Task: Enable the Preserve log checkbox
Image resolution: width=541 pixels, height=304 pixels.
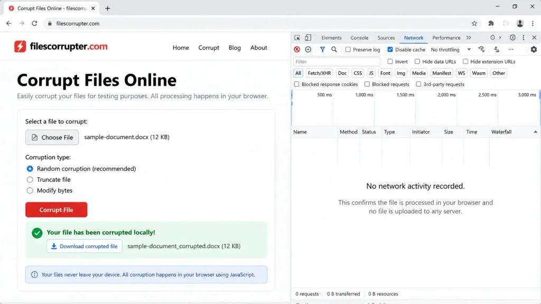Action: point(348,50)
